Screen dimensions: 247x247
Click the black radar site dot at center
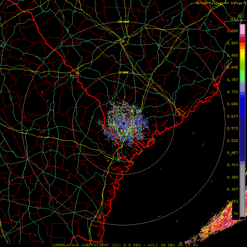(x=123, y=123)
